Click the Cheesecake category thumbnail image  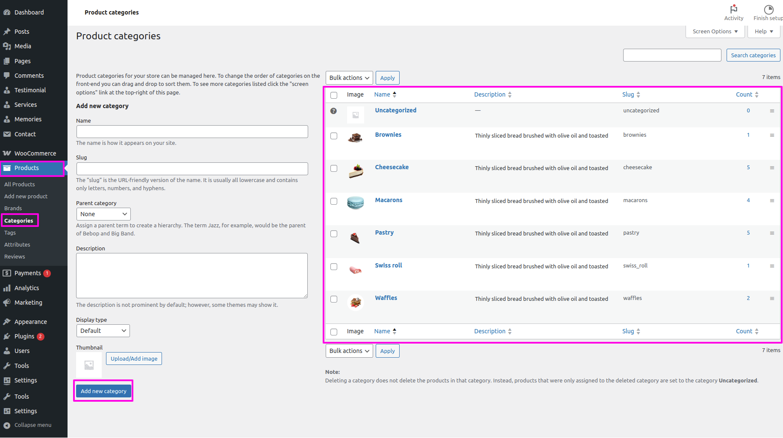coord(356,170)
